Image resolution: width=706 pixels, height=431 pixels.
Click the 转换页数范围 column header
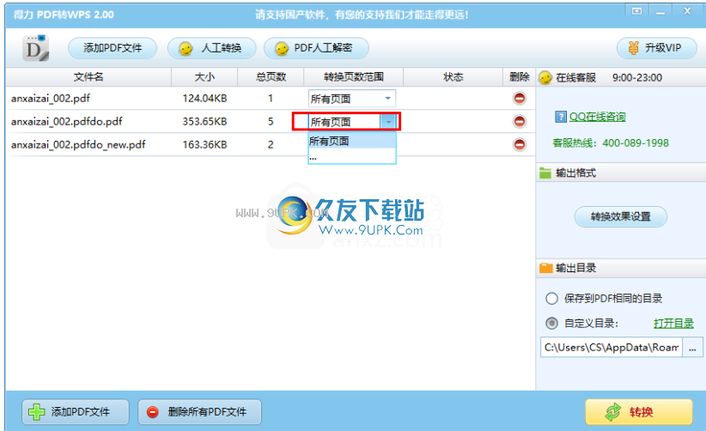click(x=354, y=77)
